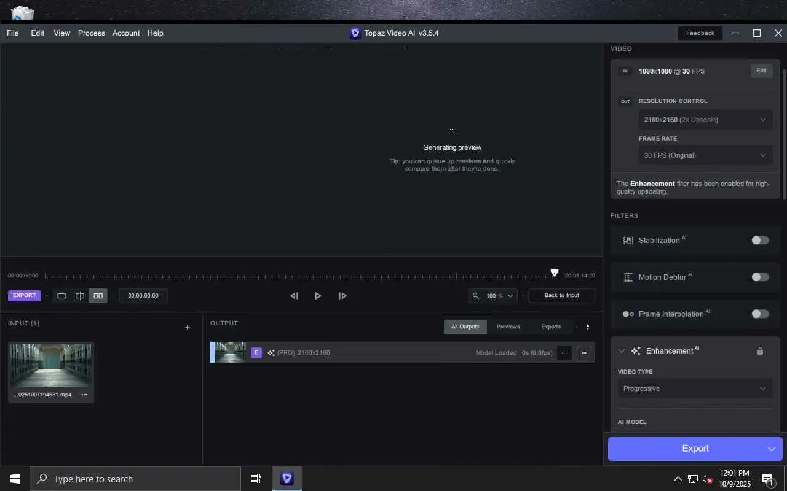Click the network tray icon
This screenshot has width=787, height=491.
click(x=693, y=479)
